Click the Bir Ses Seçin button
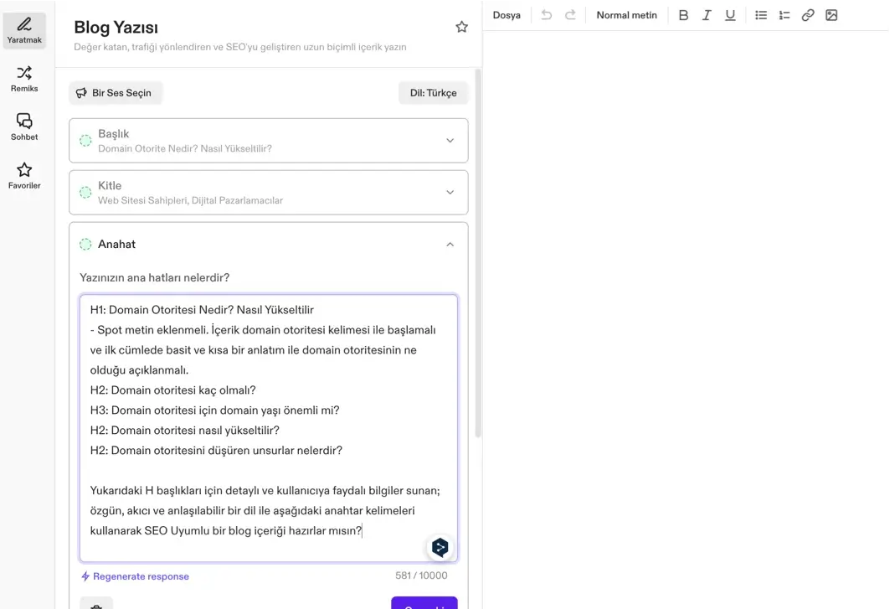 coord(115,93)
